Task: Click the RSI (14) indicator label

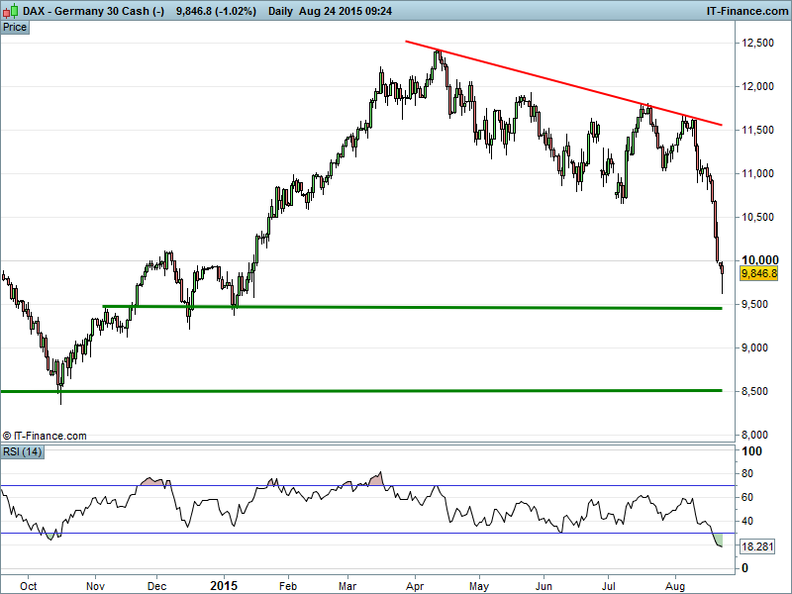Action: [x=22, y=452]
